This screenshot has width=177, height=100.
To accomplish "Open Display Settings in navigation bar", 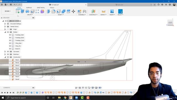I will (x=93, y=88).
